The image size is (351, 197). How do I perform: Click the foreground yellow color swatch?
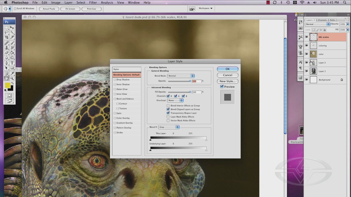pyautogui.click(x=7, y=86)
